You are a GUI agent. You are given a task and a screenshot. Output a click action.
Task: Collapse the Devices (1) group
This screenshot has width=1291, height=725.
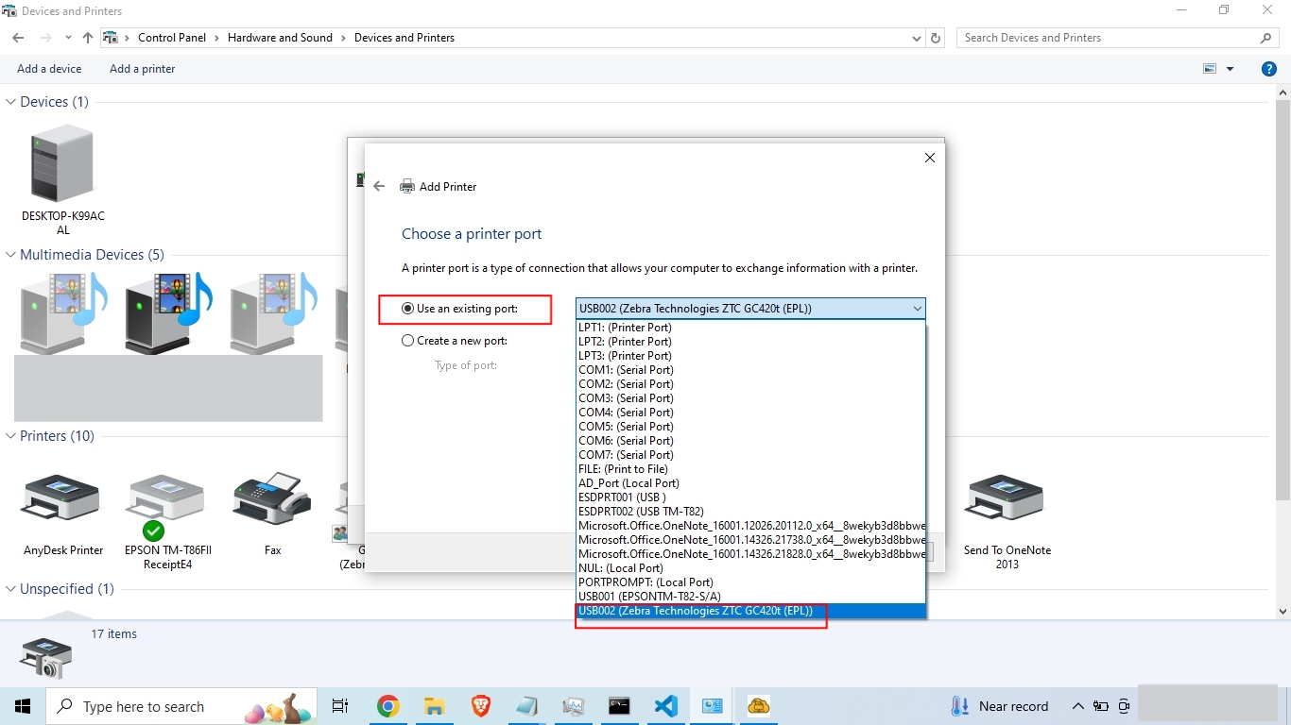[11, 102]
